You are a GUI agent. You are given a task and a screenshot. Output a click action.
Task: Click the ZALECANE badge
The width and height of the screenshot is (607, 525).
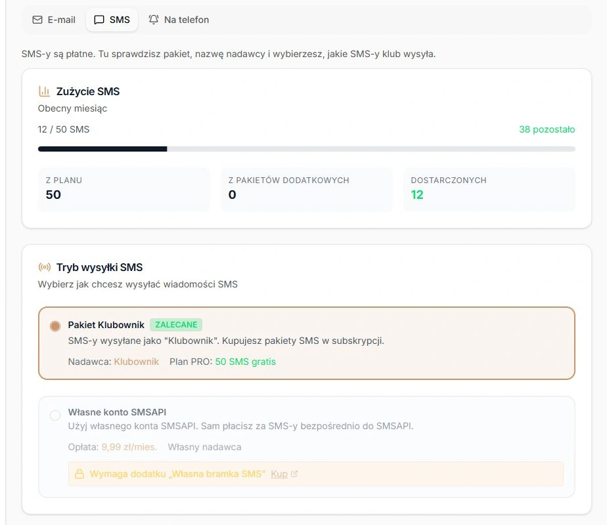pyautogui.click(x=176, y=325)
